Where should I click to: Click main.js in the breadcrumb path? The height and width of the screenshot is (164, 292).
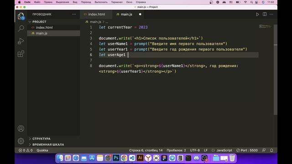(x=95, y=22)
